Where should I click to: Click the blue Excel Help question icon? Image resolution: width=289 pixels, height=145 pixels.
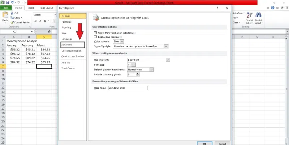(x=273, y=8)
